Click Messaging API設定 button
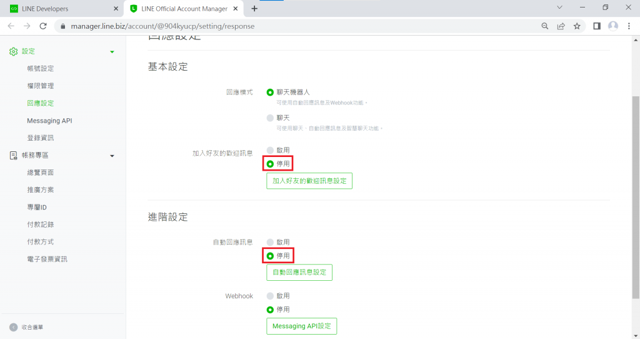This screenshot has height=339, width=640. click(302, 326)
